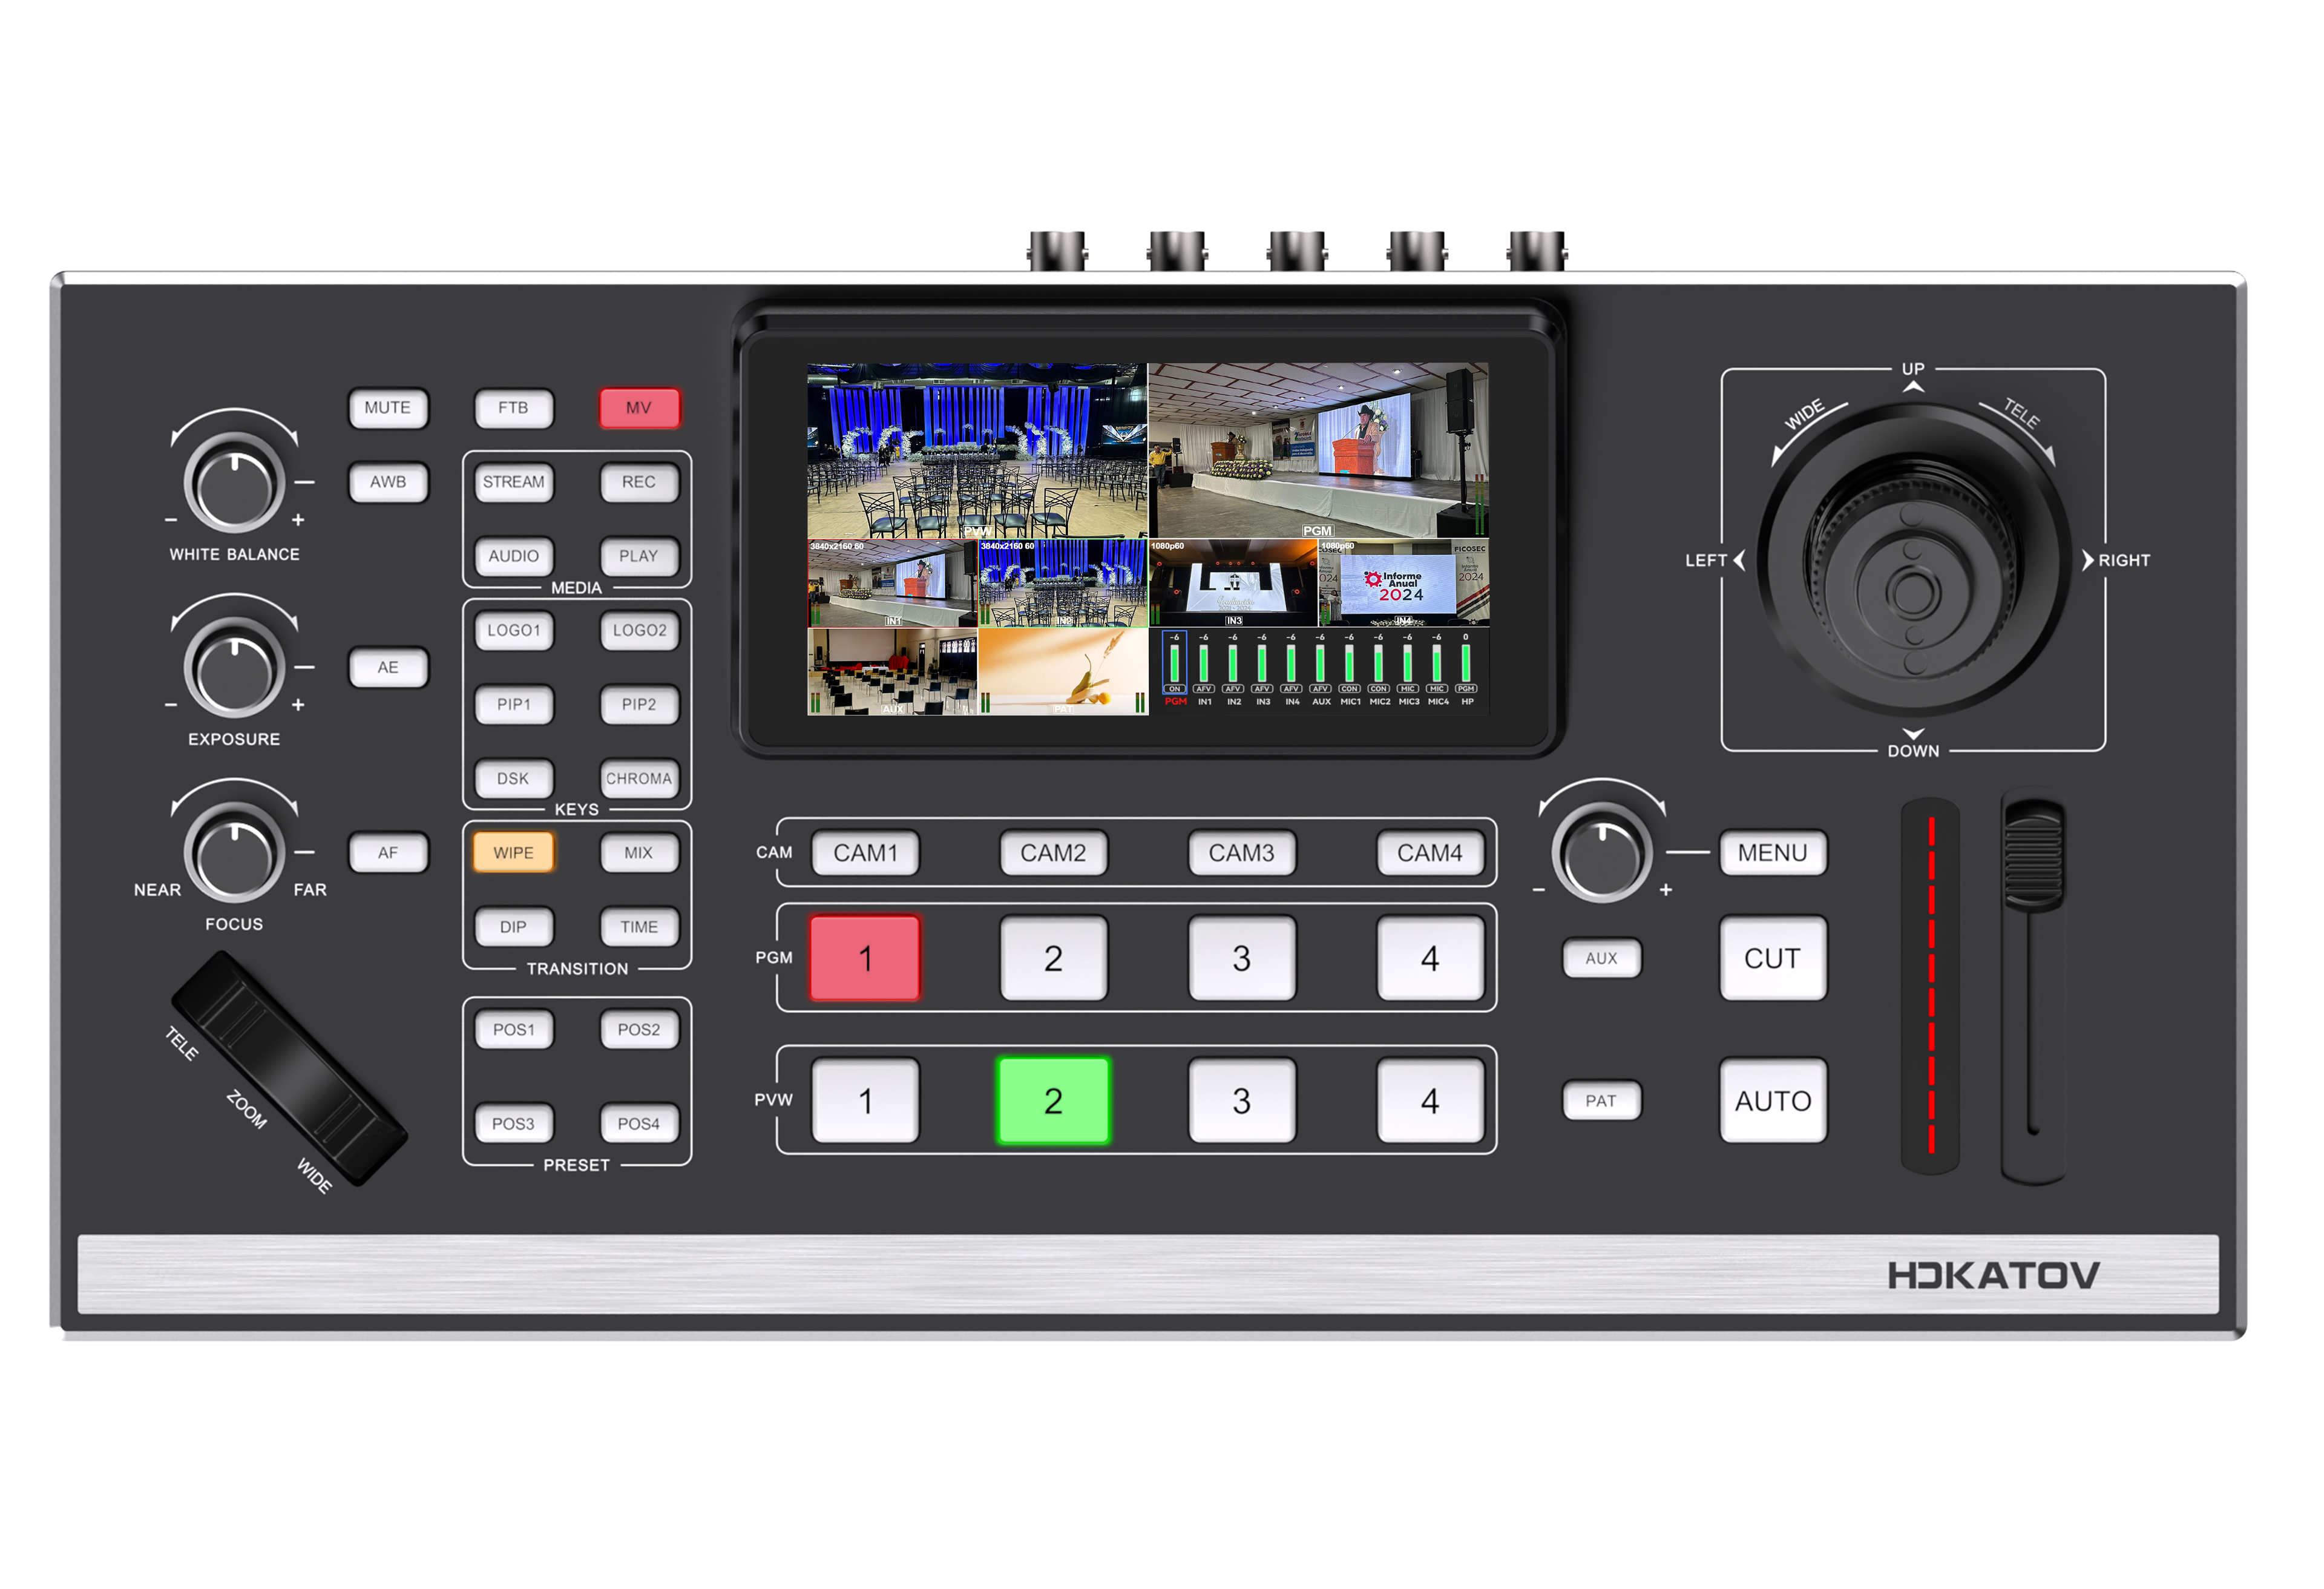Recall preset POS2
The width and height of the screenshot is (2324, 1589).
(x=639, y=1029)
